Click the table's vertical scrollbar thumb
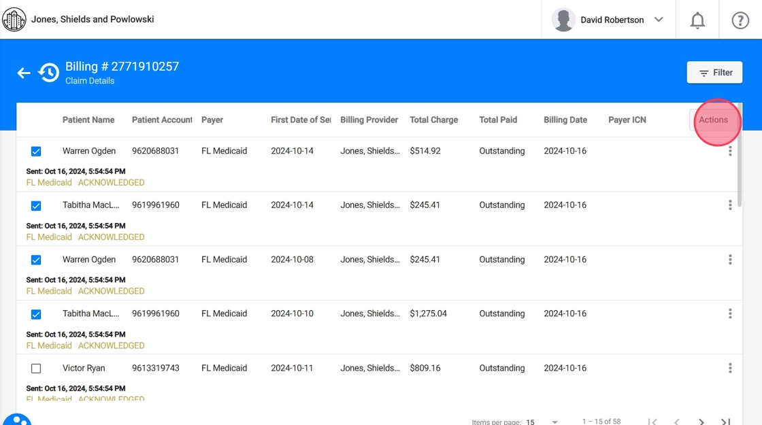 click(740, 155)
